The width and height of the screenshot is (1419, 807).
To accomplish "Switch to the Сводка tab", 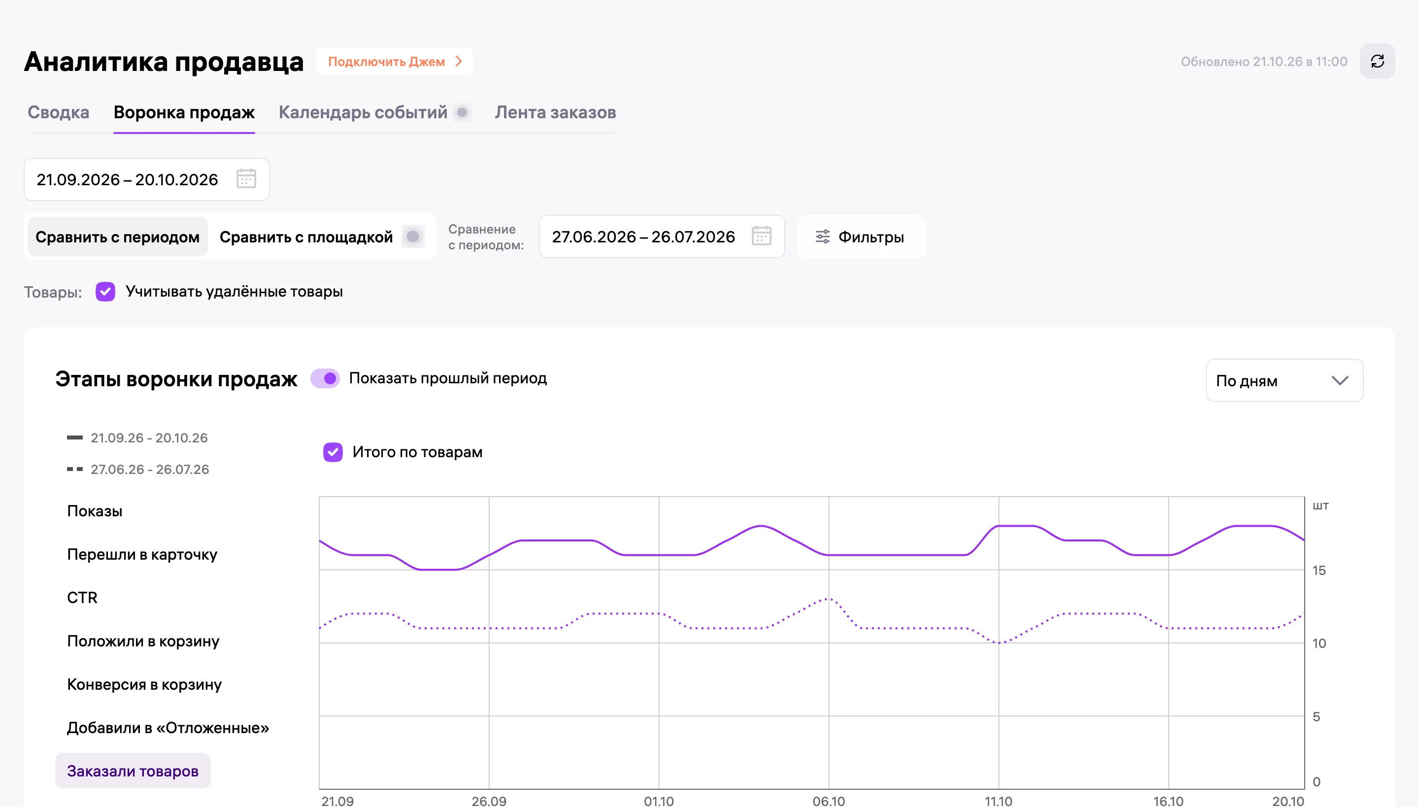I will tap(58, 112).
